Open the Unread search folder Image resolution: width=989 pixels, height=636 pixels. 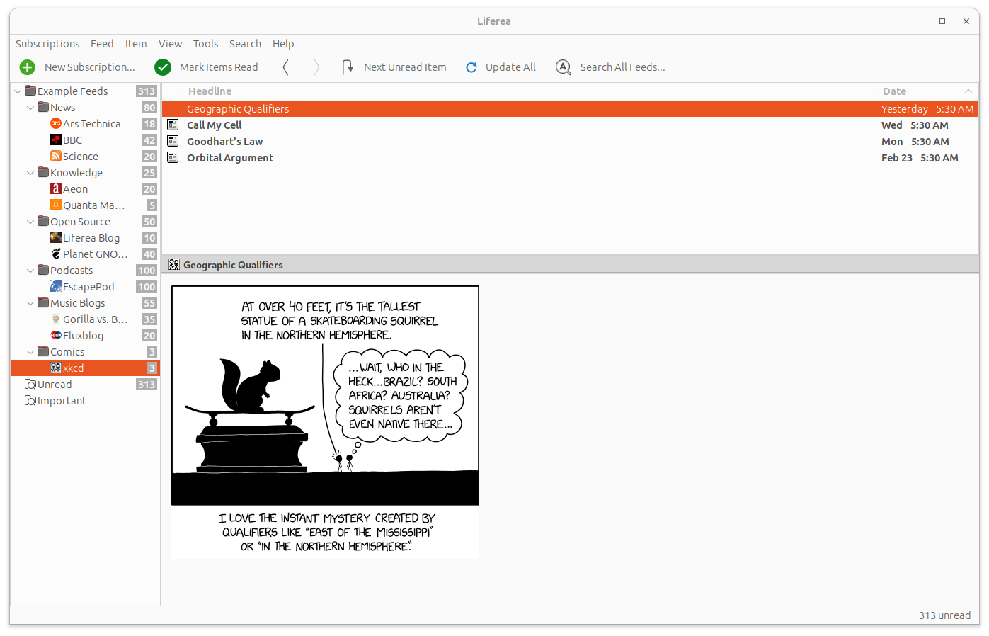(x=55, y=385)
